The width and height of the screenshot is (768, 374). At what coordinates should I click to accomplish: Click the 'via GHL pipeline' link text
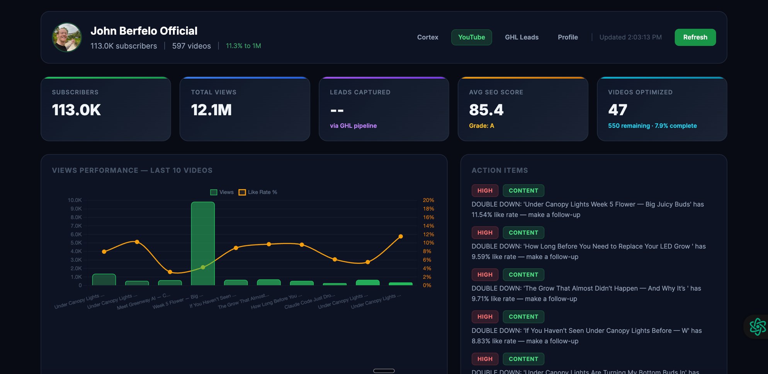tap(353, 126)
